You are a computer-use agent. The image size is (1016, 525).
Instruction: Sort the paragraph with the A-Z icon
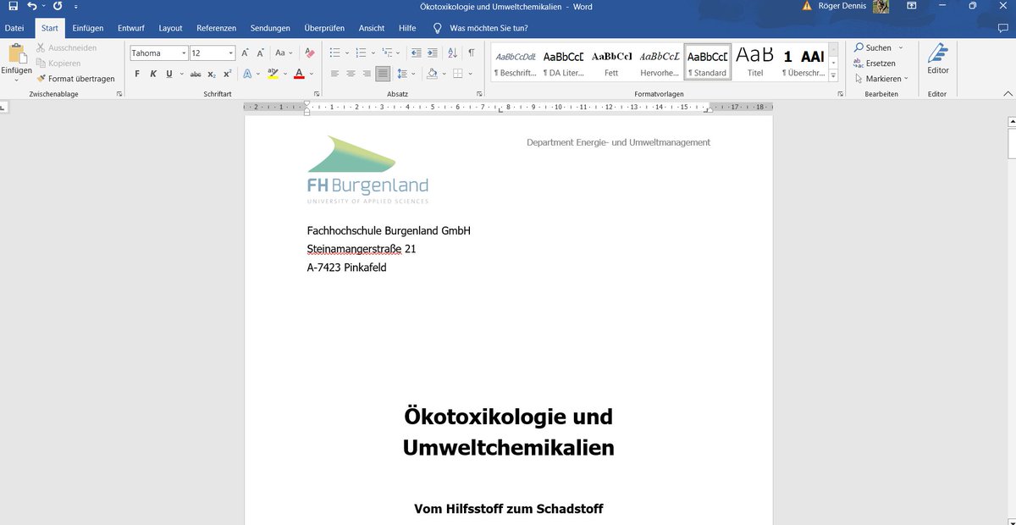[x=453, y=52]
